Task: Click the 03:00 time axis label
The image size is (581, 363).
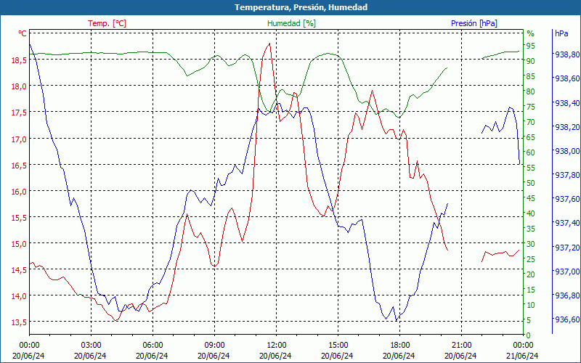Action: tap(92, 346)
